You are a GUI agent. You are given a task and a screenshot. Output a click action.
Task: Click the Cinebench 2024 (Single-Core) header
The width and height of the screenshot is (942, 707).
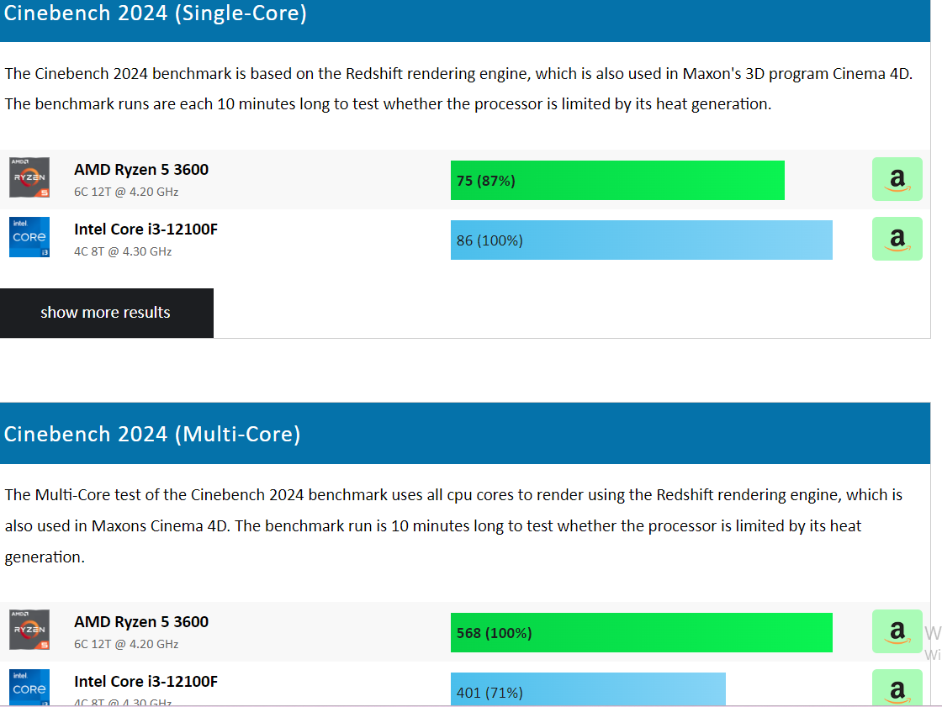click(x=156, y=14)
